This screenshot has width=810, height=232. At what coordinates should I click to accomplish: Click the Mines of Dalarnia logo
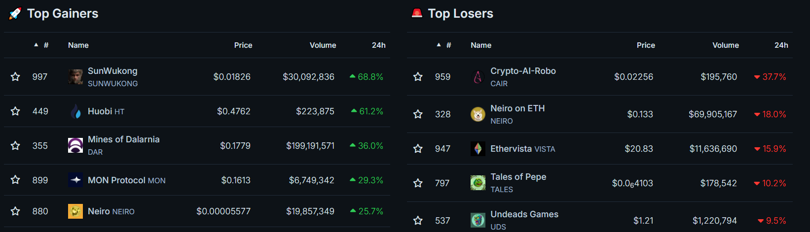point(75,145)
